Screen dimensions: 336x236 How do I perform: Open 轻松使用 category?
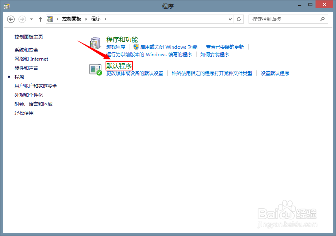click(x=24, y=113)
